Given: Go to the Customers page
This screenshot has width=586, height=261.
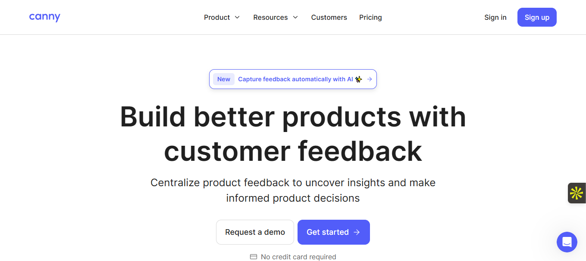Looking at the screenshot, I should [x=329, y=17].
